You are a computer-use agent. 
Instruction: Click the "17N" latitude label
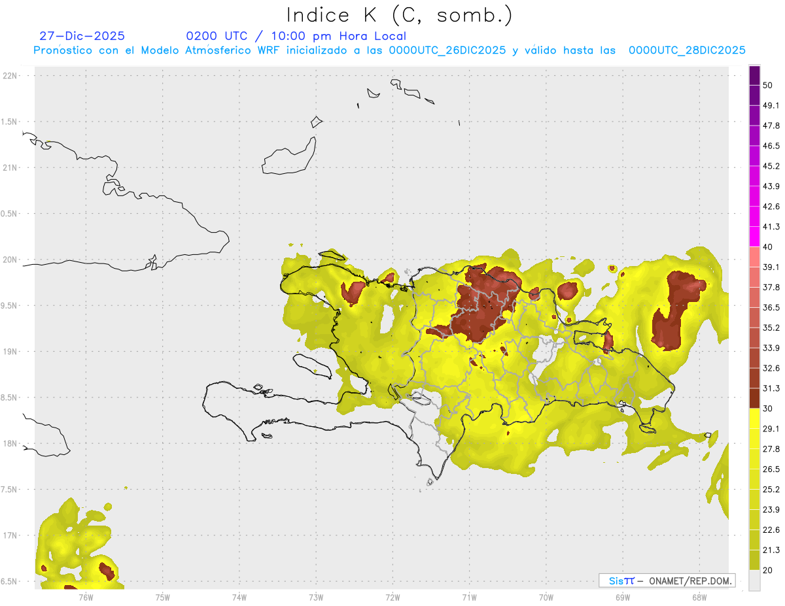point(10,535)
